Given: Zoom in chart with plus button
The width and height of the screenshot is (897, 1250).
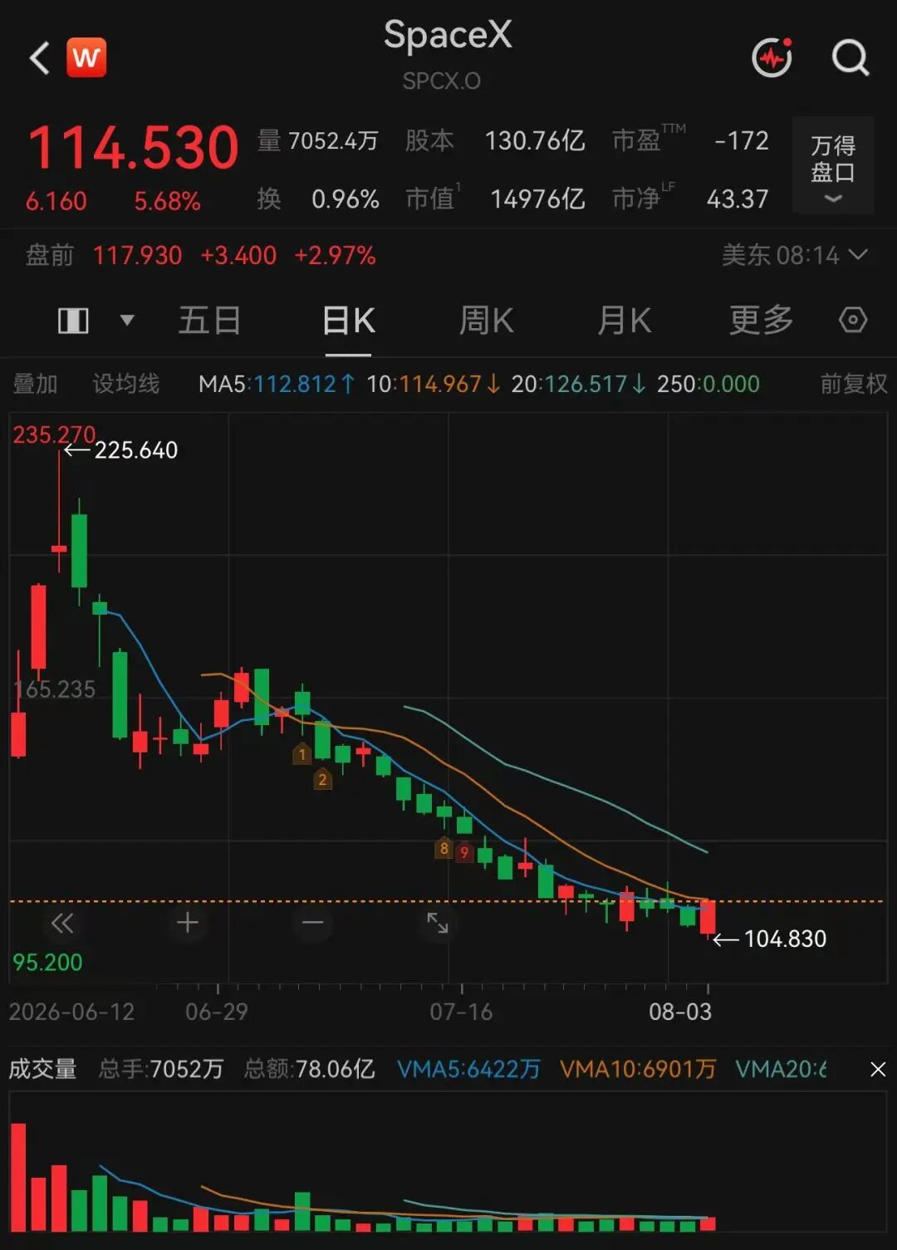Looking at the screenshot, I should (188, 923).
